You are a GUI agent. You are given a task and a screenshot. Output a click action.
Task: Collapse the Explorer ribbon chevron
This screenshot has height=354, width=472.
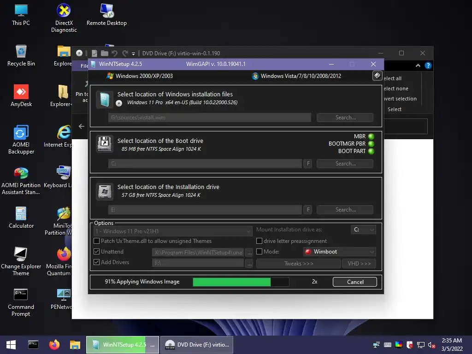(418, 65)
